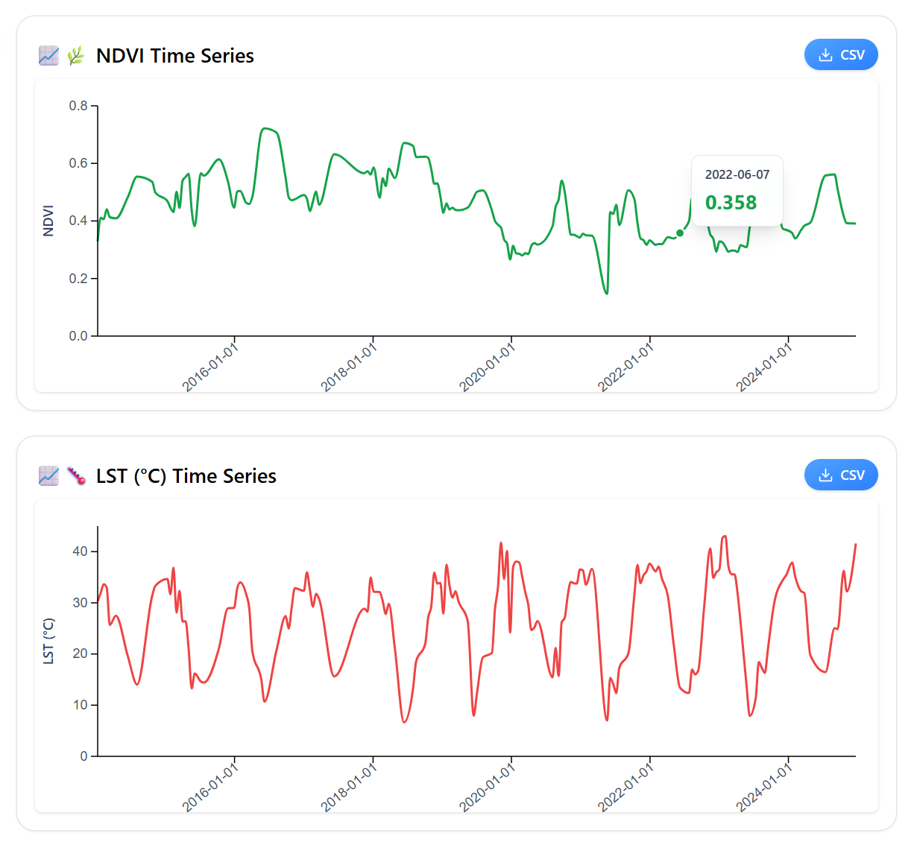The image size is (914, 848).
Task: Click the chart icon beside NDVI Time Series
Action: tap(48, 56)
